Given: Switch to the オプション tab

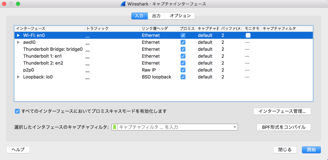Looking at the screenshot, I should click(180, 16).
